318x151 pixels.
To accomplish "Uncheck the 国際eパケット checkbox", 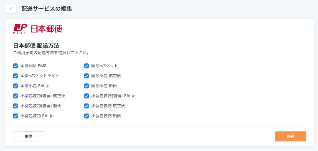I will pos(86,66).
